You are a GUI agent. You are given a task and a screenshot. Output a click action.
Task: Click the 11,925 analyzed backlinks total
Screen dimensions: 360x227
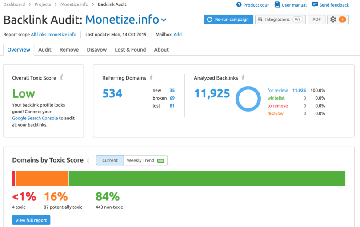click(212, 93)
